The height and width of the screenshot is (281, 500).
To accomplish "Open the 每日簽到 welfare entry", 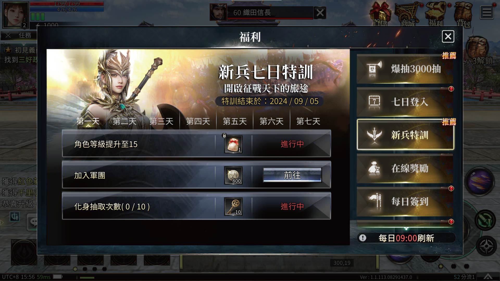I will 405,201.
